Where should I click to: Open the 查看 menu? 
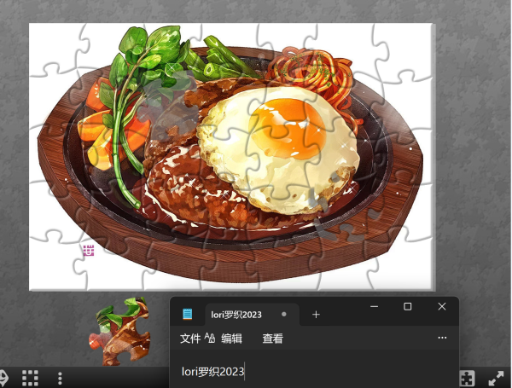(273, 339)
